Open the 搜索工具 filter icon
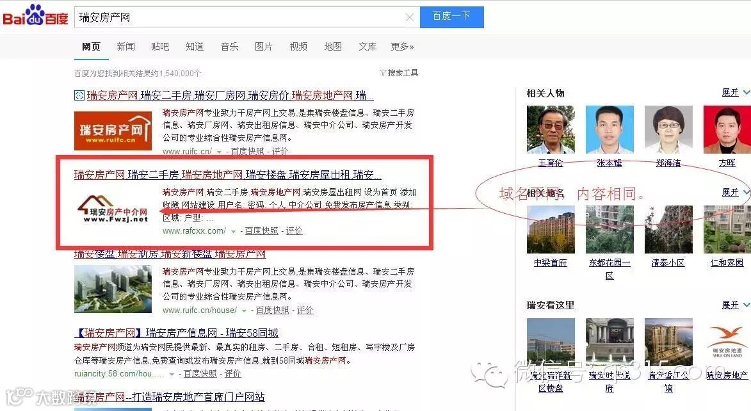Image resolution: width=751 pixels, height=411 pixels. (x=383, y=73)
